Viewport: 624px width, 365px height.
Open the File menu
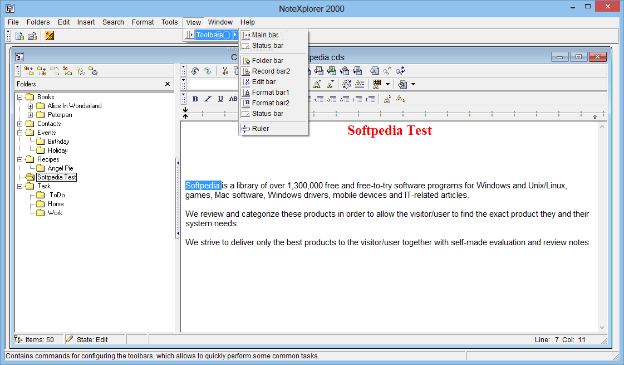[x=13, y=22]
